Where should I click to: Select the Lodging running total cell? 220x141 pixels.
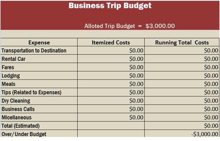[x=182, y=76]
